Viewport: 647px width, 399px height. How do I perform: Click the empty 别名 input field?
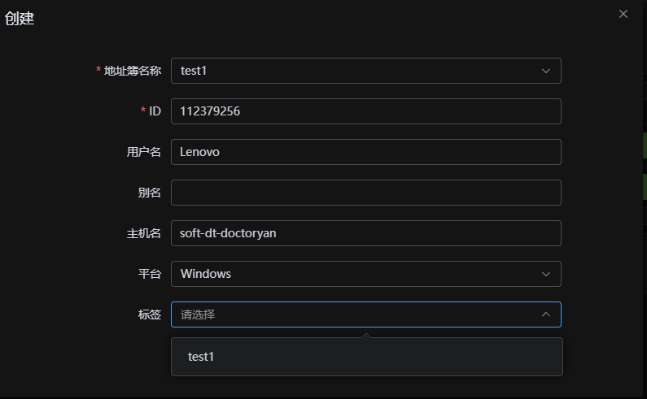point(366,193)
